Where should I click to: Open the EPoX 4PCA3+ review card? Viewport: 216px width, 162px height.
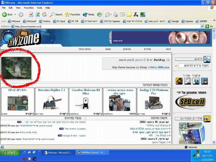pos(18,102)
